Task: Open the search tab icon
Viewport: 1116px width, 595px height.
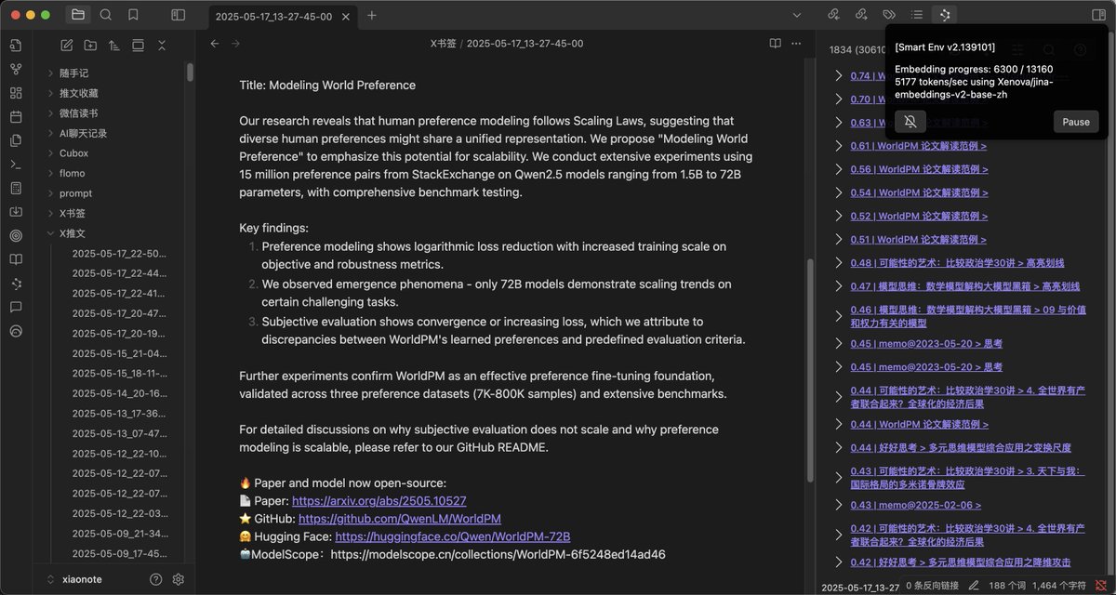Action: click(x=105, y=15)
